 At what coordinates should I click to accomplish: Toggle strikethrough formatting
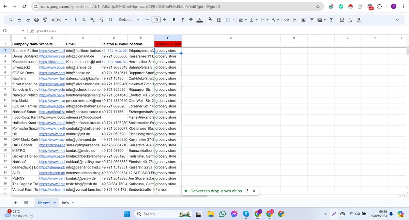click(x=191, y=20)
